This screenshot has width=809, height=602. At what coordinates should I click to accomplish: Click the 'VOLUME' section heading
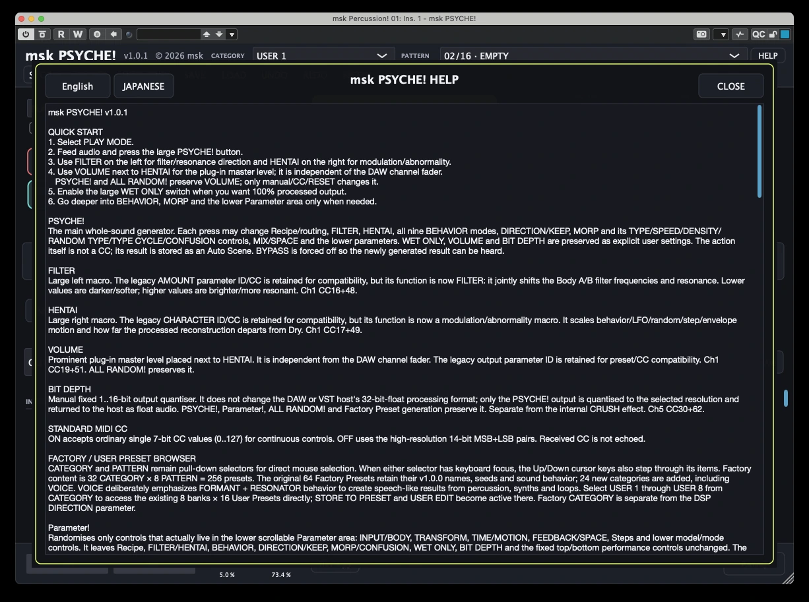point(65,350)
